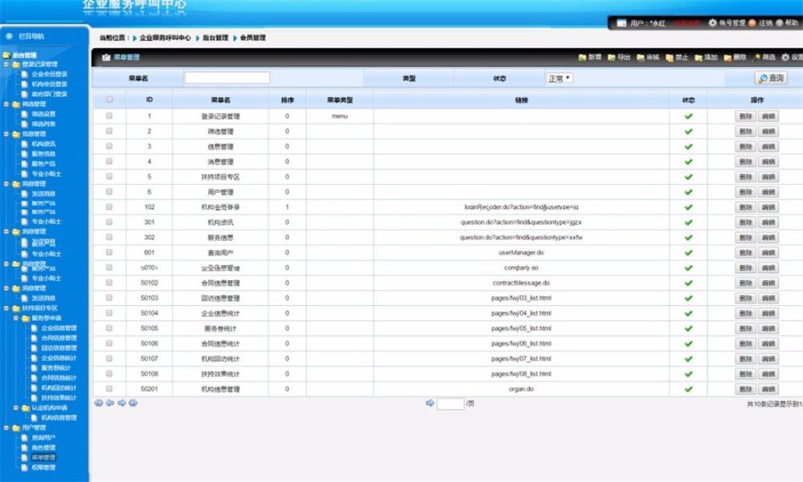The image size is (803, 482).
Task: Toggle the select-all checkbox in the table header
Action: point(110,99)
